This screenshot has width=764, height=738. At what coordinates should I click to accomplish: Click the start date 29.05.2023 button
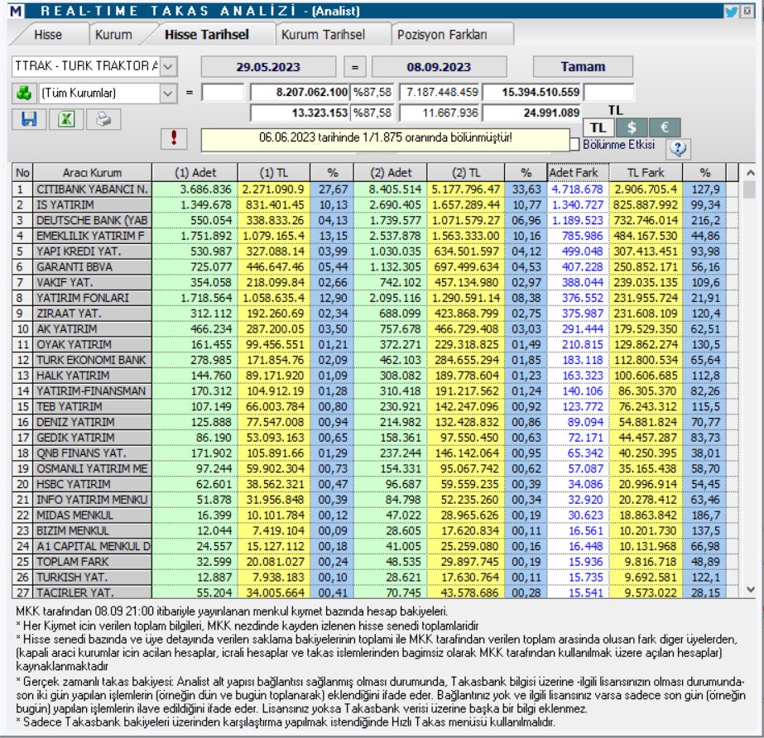(x=268, y=67)
